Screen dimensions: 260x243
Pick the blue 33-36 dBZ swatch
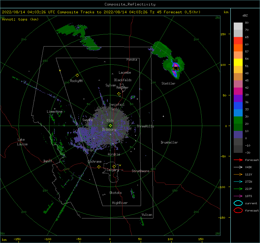tap(238, 106)
